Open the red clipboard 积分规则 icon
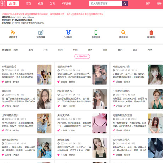163x163 pixels. tap(151, 33)
